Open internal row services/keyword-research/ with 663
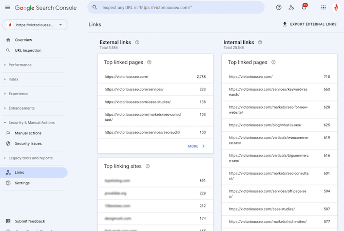 (x=279, y=92)
